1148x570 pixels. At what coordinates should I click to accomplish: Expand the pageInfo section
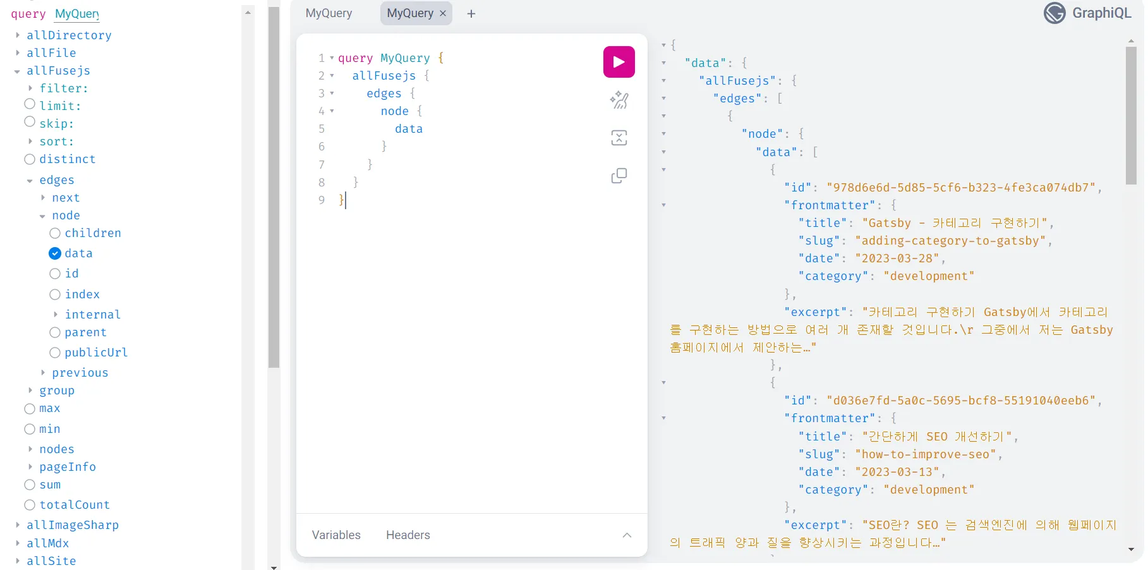click(x=30, y=467)
